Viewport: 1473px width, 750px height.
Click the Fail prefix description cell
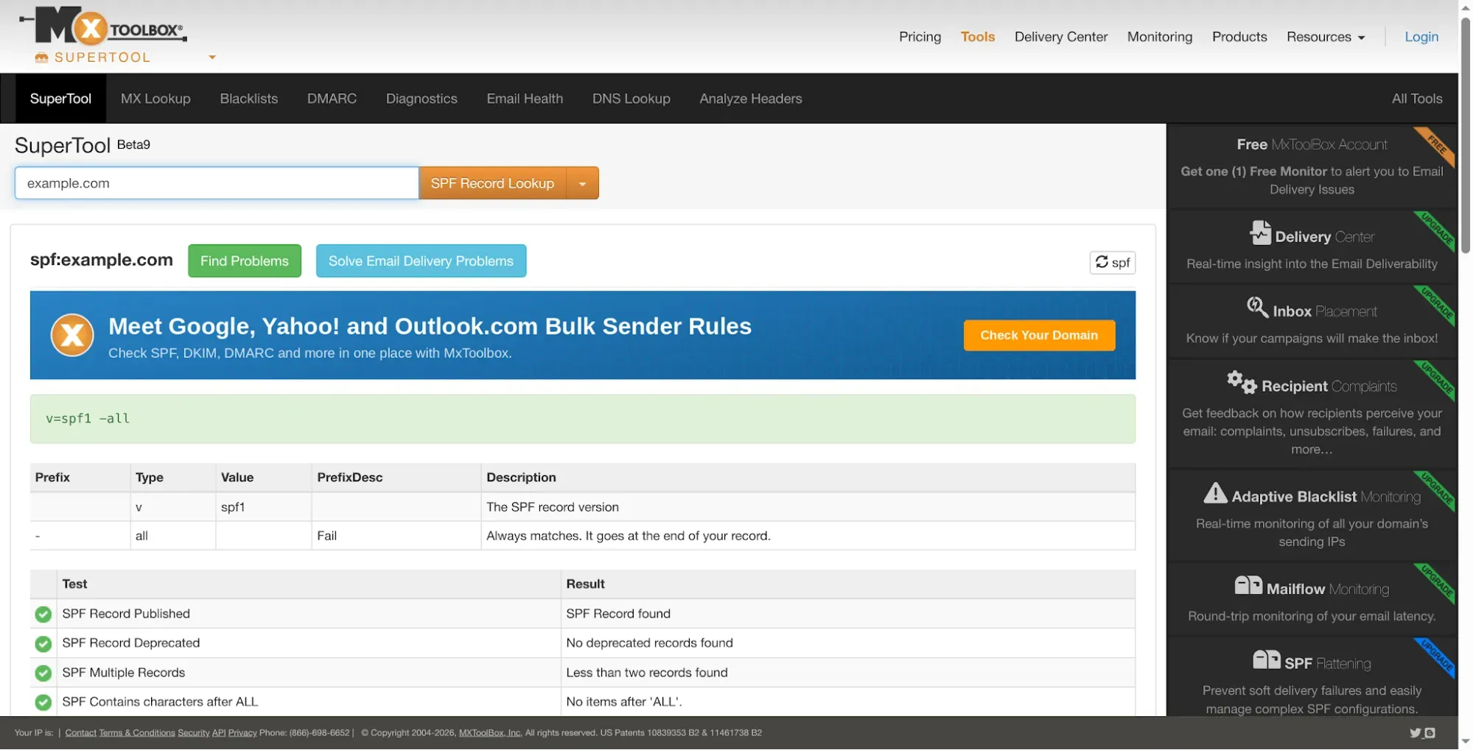point(396,536)
